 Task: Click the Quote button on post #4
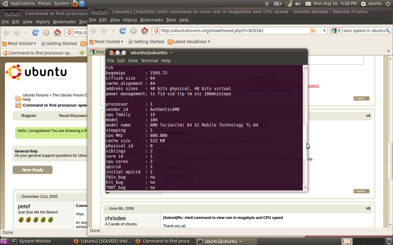pyautogui.click(x=361, y=191)
